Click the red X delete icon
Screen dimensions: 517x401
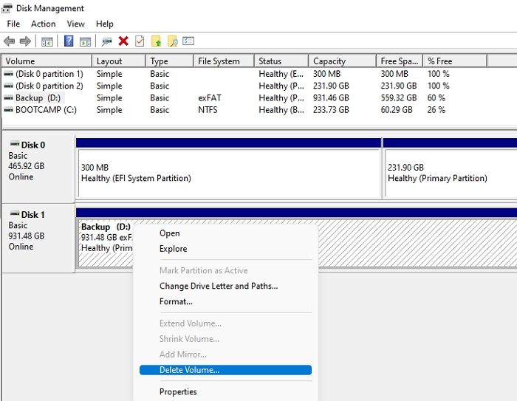click(123, 41)
